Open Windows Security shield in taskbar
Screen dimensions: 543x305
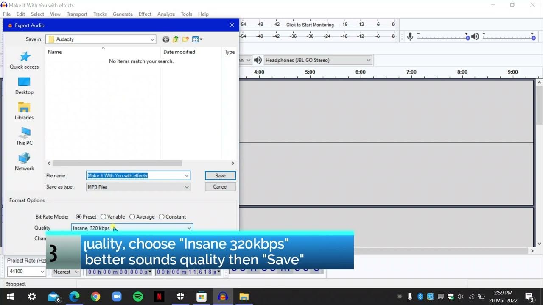(x=180, y=297)
